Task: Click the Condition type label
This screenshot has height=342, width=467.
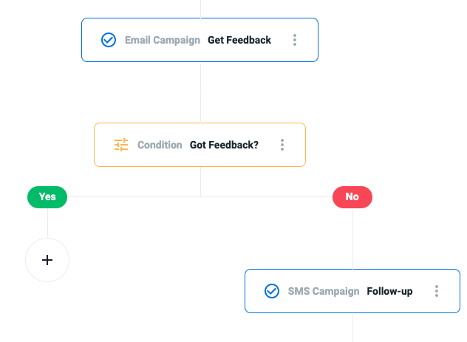Action: point(160,145)
